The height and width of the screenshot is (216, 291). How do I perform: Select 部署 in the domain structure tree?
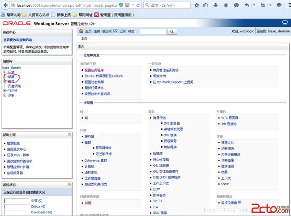point(11,77)
